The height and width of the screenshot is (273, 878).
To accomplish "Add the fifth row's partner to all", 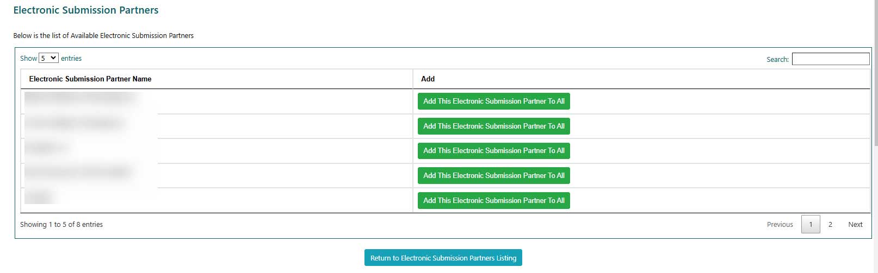I will pos(493,201).
